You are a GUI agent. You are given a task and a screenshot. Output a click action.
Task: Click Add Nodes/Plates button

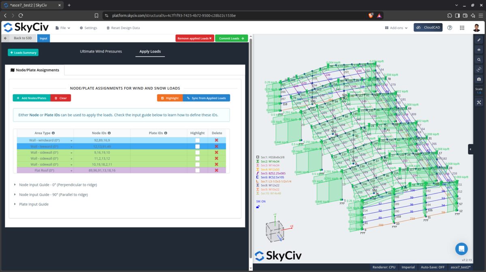[x=32, y=98]
